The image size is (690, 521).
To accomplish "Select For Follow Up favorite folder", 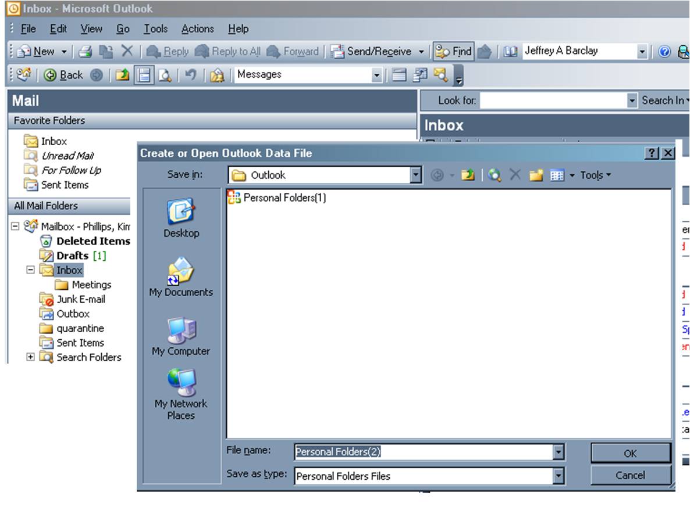I will [72, 170].
